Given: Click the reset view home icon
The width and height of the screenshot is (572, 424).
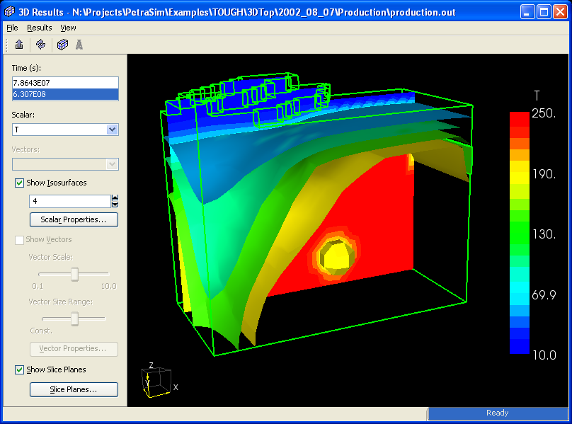Looking at the screenshot, I should (18, 45).
